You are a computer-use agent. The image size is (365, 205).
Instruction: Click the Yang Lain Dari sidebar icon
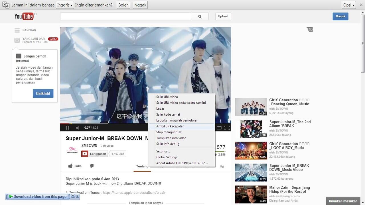17,40
